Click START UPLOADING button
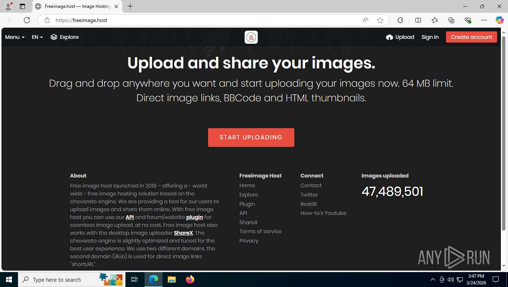This screenshot has width=508, height=287. pos(251,138)
